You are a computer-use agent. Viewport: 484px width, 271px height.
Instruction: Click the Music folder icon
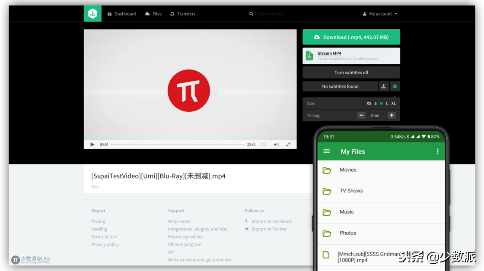click(x=327, y=212)
